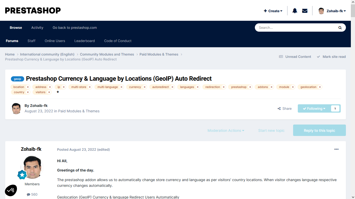Click the Zohaib-fk profile photo in post

coord(32,167)
